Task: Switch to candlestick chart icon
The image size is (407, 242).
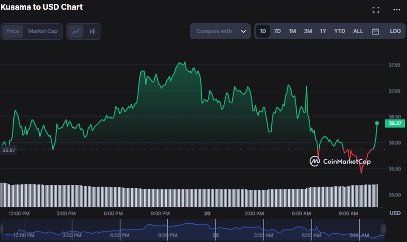Action: 92,31
